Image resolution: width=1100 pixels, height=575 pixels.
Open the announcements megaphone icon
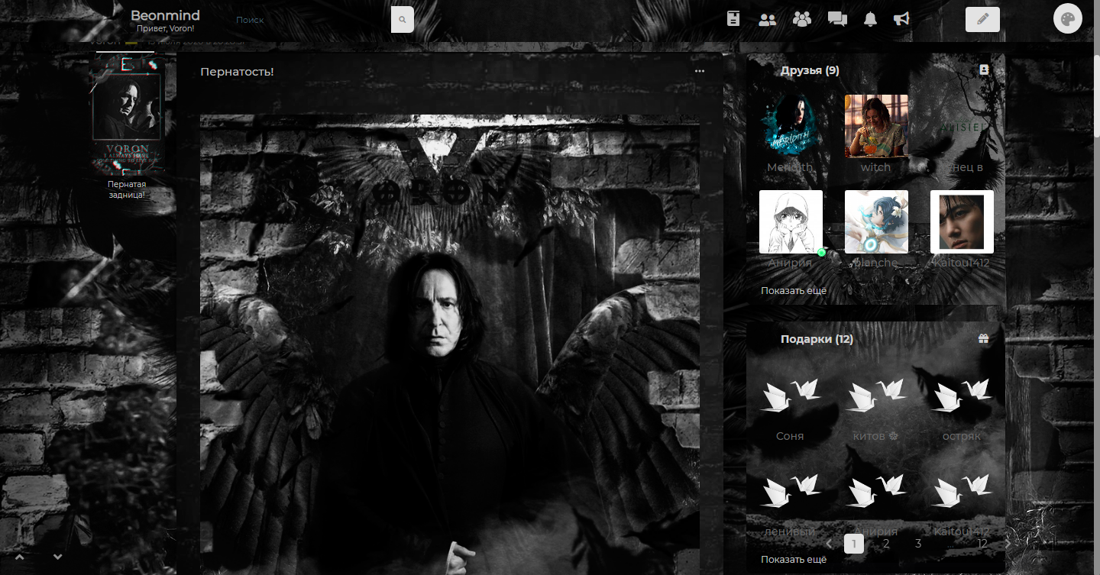click(x=901, y=20)
